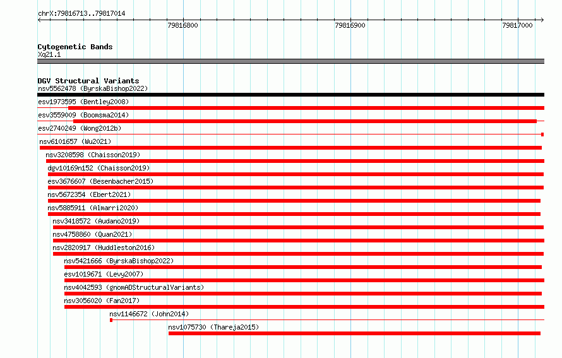Screen dimensions: 562x358
Task: Click the nsv5421666 red variant bar
Action: (x=303, y=267)
